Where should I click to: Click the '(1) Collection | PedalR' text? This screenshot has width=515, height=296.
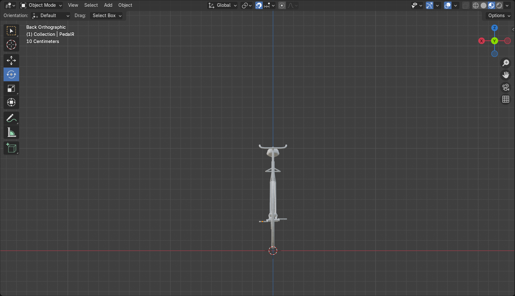pyautogui.click(x=50, y=34)
